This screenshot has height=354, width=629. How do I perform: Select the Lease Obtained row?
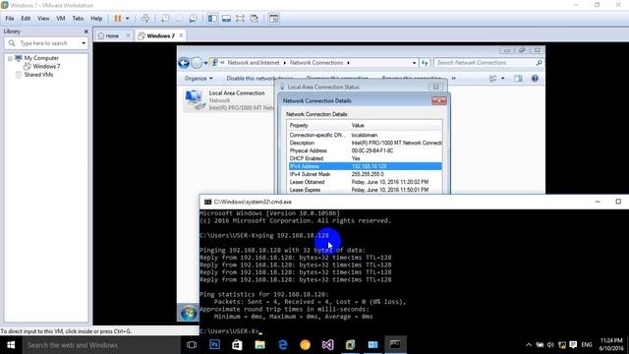click(365, 182)
